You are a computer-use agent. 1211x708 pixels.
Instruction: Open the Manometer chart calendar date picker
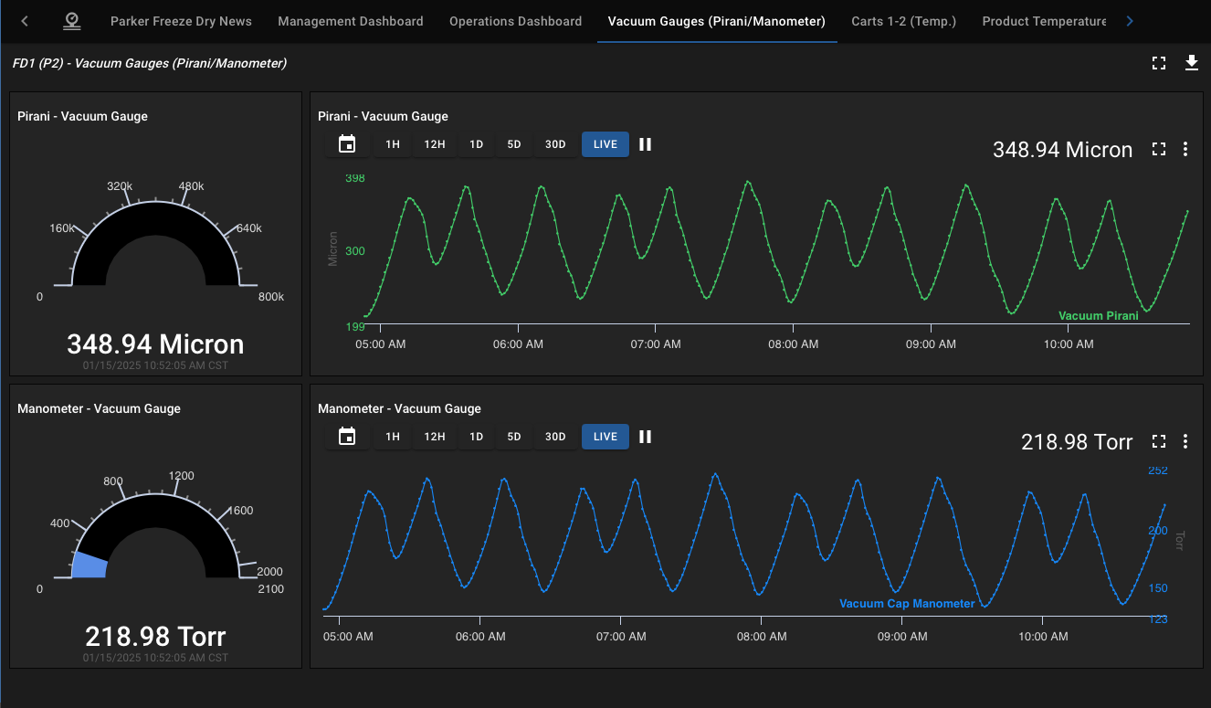347,437
